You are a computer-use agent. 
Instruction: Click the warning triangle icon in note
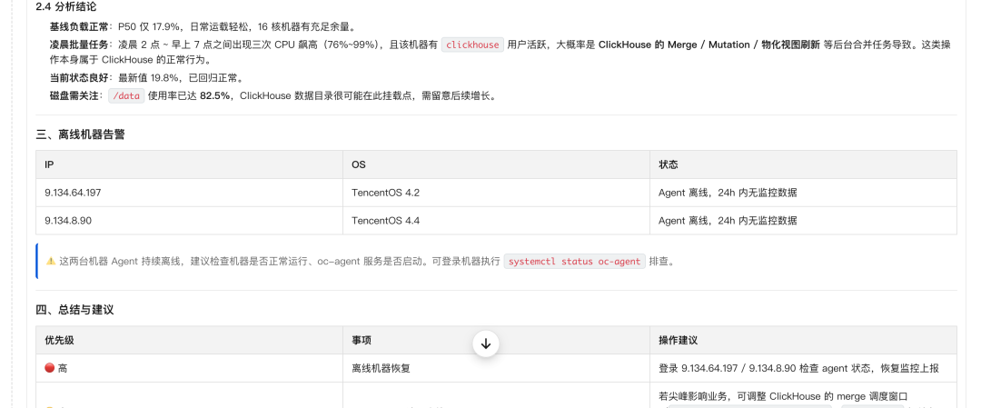coord(51,261)
